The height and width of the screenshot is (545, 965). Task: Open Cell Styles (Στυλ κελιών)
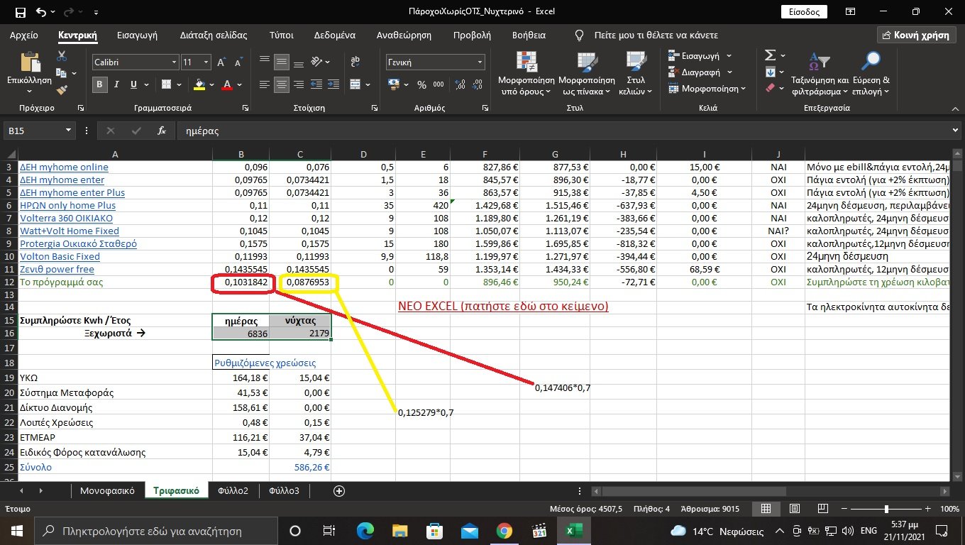point(636,74)
